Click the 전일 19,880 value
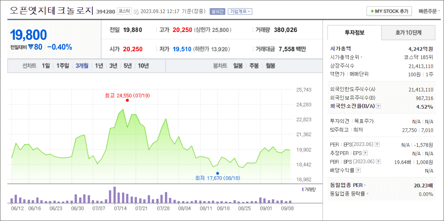The height and width of the screenshot is (221, 444). click(x=133, y=30)
